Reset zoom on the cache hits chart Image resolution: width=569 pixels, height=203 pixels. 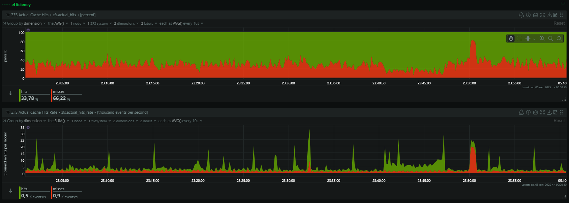point(559,38)
